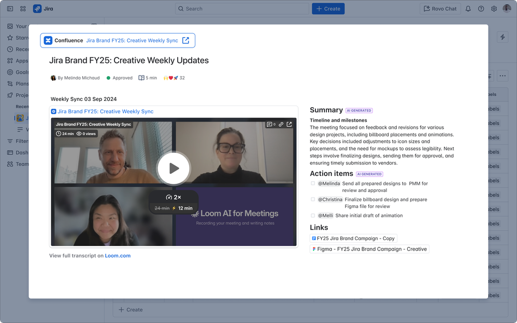Click the Starred star icon in the sidebar
The width and height of the screenshot is (517, 323).
click(10, 38)
